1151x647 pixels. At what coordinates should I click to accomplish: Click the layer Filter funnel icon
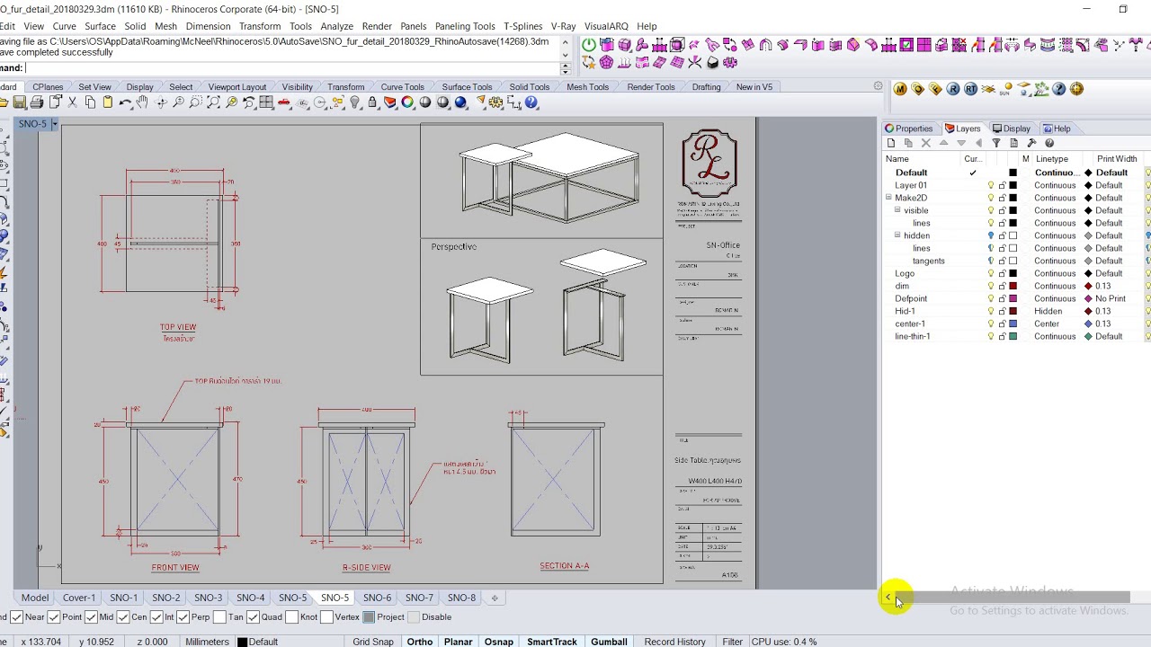point(996,143)
